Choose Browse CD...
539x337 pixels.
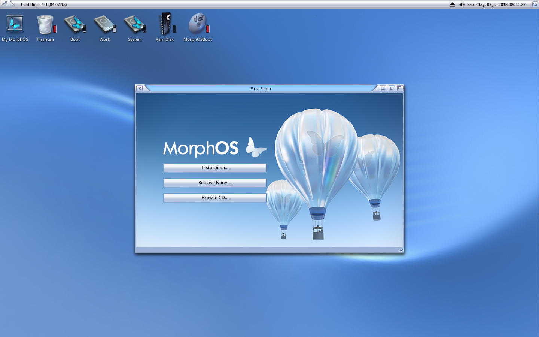tap(215, 198)
